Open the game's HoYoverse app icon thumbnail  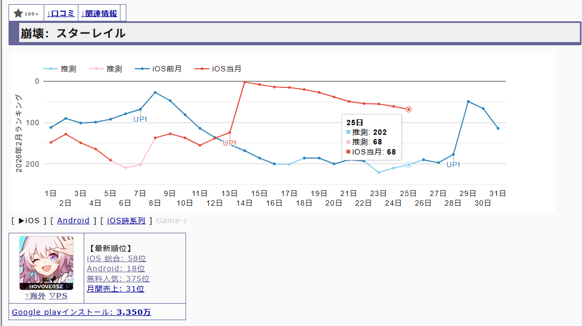click(x=46, y=263)
